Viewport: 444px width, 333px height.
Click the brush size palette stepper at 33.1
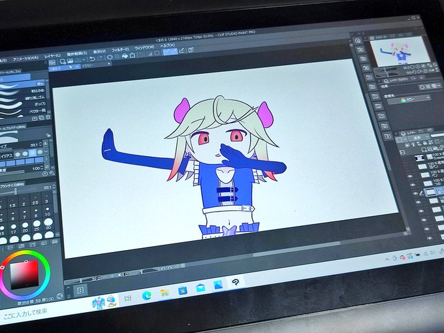[54, 187]
